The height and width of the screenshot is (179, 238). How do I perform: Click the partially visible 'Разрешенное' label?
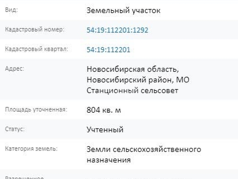pyautogui.click(x=24, y=177)
